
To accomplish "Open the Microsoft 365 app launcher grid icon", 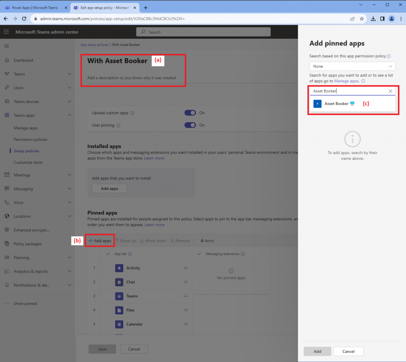I will [x=6, y=32].
